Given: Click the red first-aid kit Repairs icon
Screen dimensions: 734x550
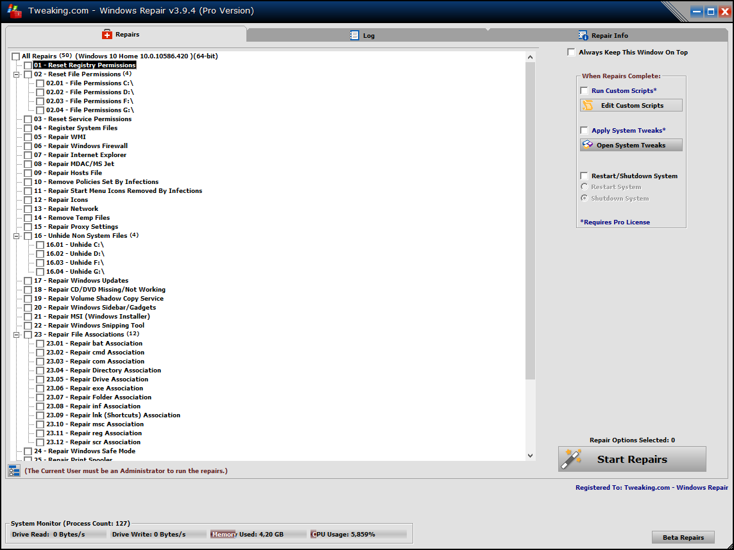Looking at the screenshot, I should pos(107,34).
